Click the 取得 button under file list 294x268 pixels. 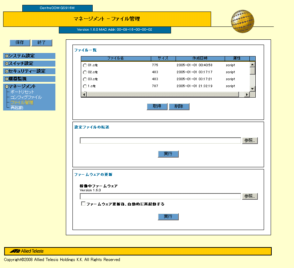coord(157,106)
